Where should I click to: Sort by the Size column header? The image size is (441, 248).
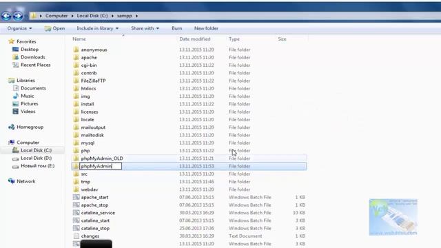tap(282, 39)
